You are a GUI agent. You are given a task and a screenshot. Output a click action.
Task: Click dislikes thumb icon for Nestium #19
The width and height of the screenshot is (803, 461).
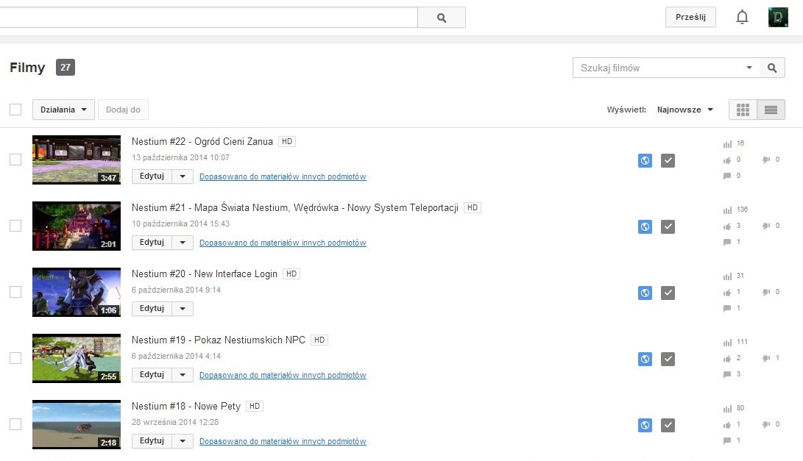tap(766, 358)
